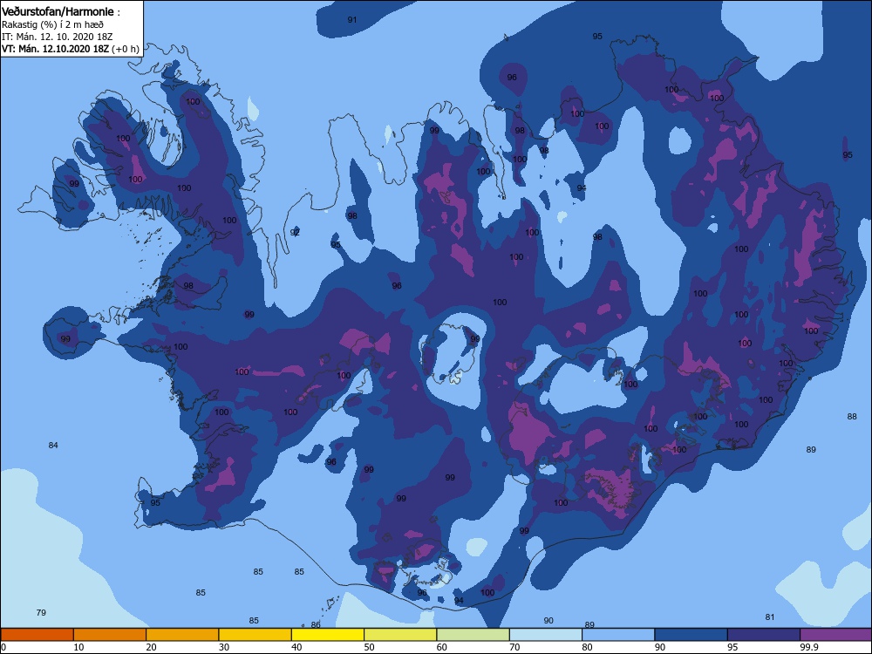Click the 'IT: Mán. 12. 10. 2020 18Z' line

tap(58, 37)
